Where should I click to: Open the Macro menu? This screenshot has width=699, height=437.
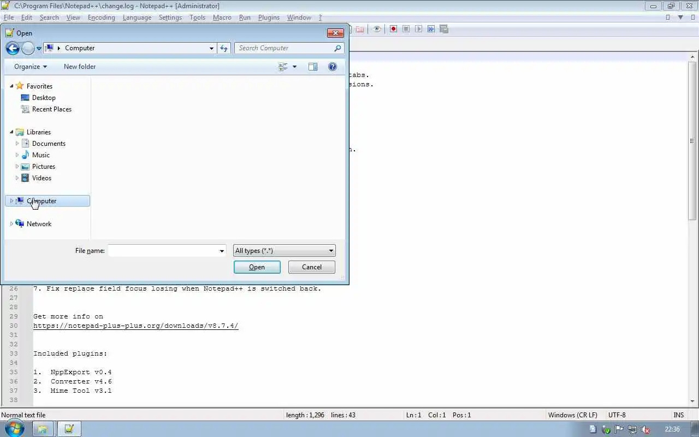(x=222, y=17)
